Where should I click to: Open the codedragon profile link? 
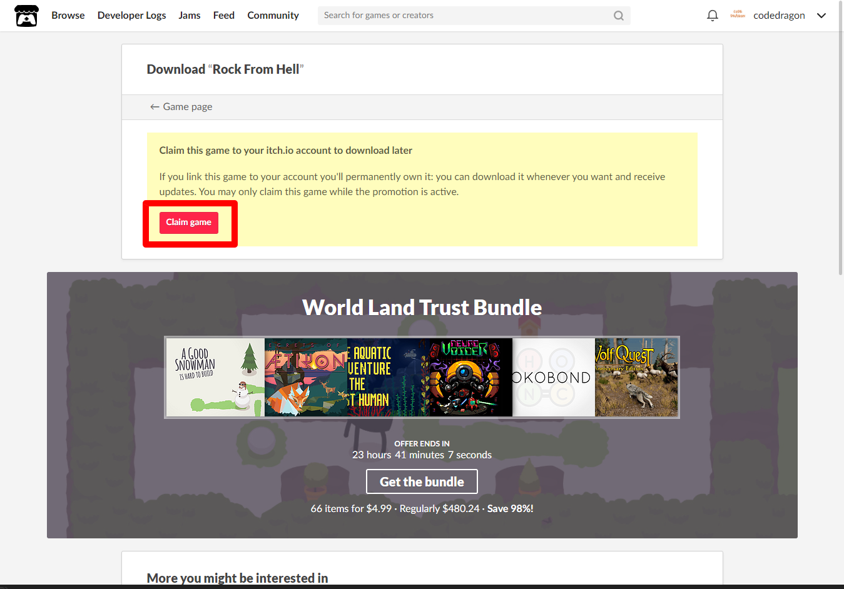(779, 16)
